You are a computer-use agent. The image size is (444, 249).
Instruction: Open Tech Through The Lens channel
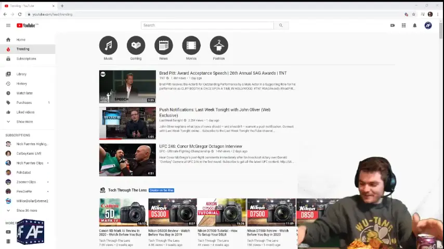pyautogui.click(x=127, y=190)
